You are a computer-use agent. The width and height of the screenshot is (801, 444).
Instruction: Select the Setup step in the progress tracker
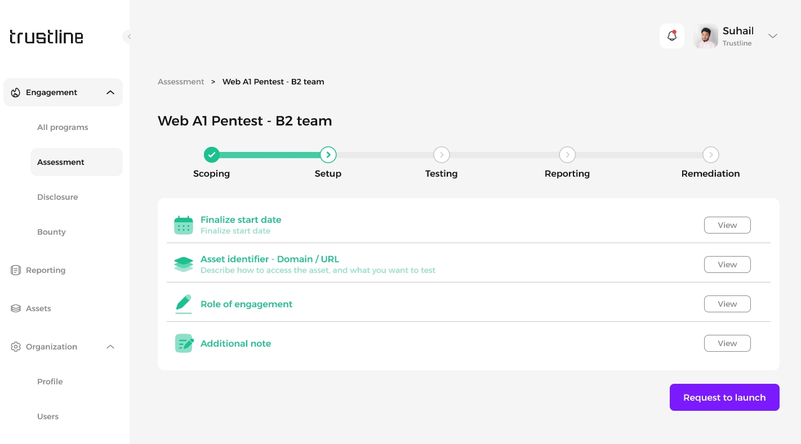328,155
